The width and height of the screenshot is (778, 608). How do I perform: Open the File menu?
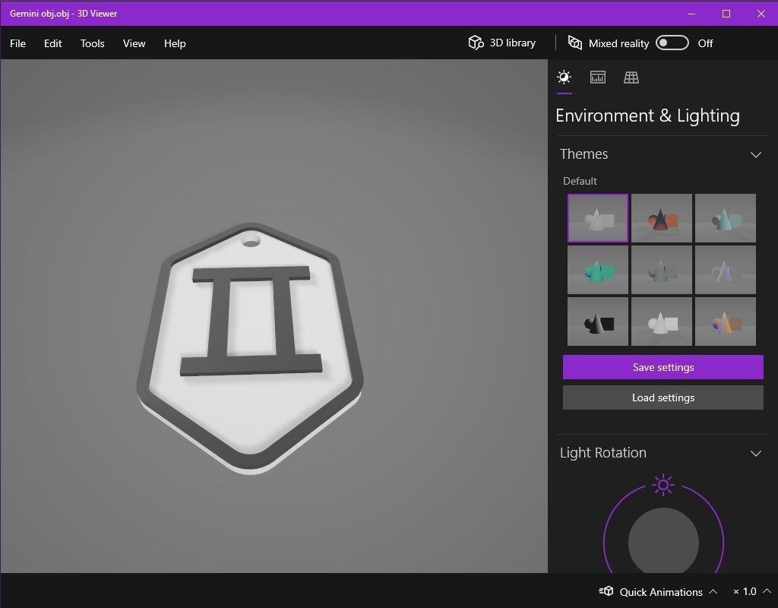(x=18, y=43)
